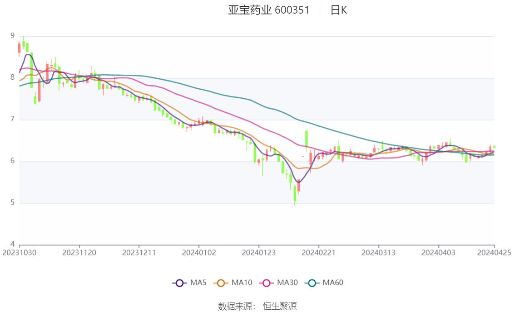Screen dimensions: 515x312
Task: Click the y-axis value 4
Action: coord(12,244)
